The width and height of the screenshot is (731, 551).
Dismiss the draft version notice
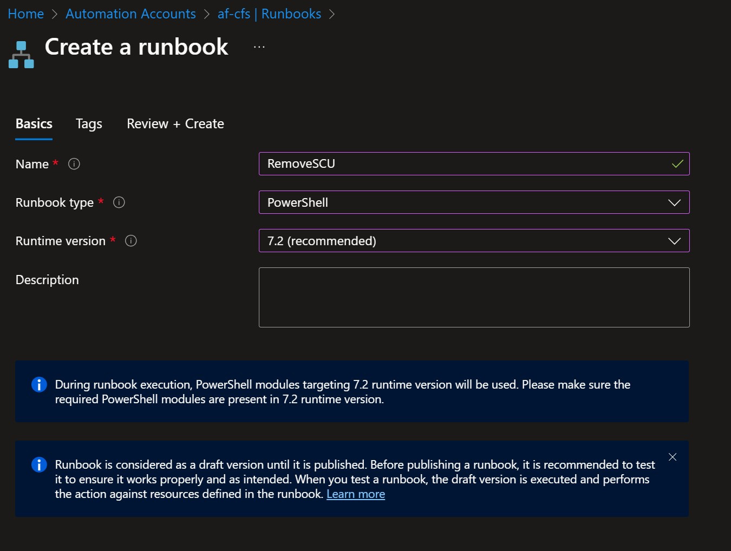(x=673, y=457)
